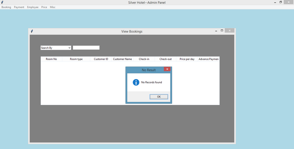This screenshot has width=294, height=149.
Task: Click the Customer ID column header
Action: click(x=101, y=59)
